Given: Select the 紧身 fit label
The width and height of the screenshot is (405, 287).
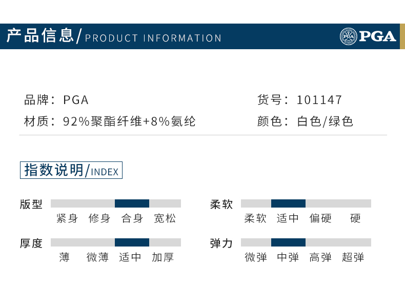Looking at the screenshot, I should coord(67,218).
